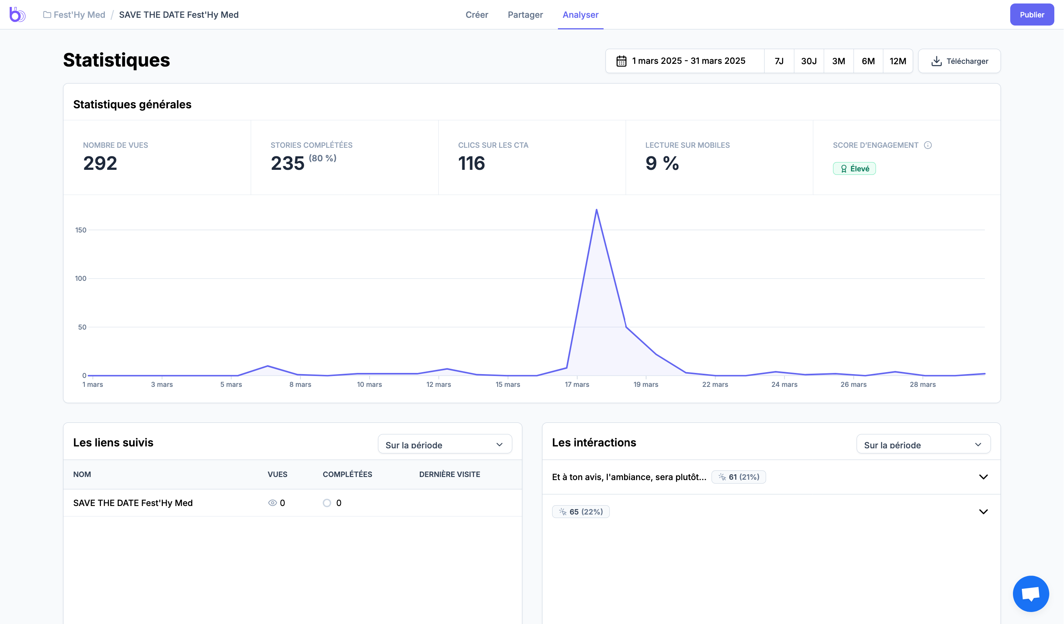Click the engagement score info icon
Image resolution: width=1064 pixels, height=624 pixels.
click(928, 145)
